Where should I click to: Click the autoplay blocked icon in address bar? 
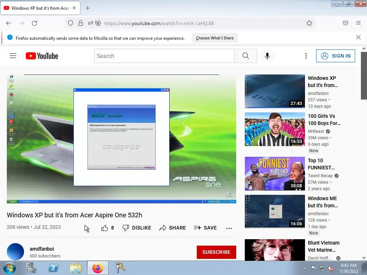point(98,23)
